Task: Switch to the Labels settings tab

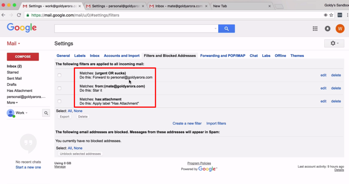Action: point(80,56)
